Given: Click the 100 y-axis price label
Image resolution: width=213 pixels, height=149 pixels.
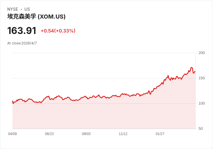Looking at the screenshot, I should pos(202,103).
